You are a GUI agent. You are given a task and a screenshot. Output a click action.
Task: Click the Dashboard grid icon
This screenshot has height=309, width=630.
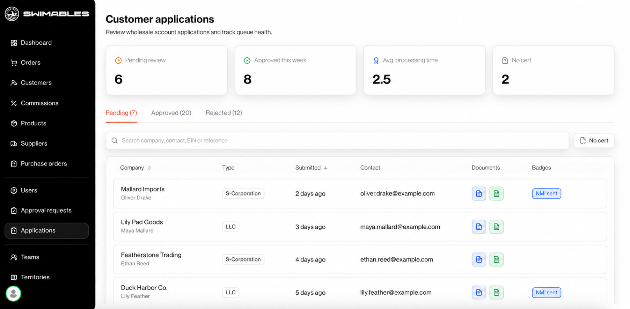point(14,43)
